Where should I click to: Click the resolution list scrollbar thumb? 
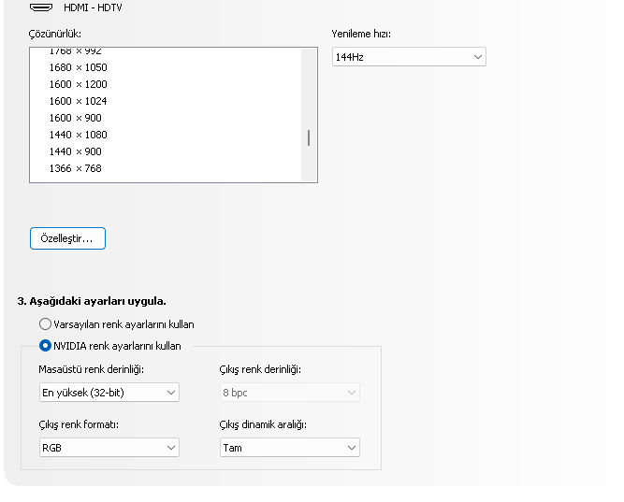pos(309,138)
